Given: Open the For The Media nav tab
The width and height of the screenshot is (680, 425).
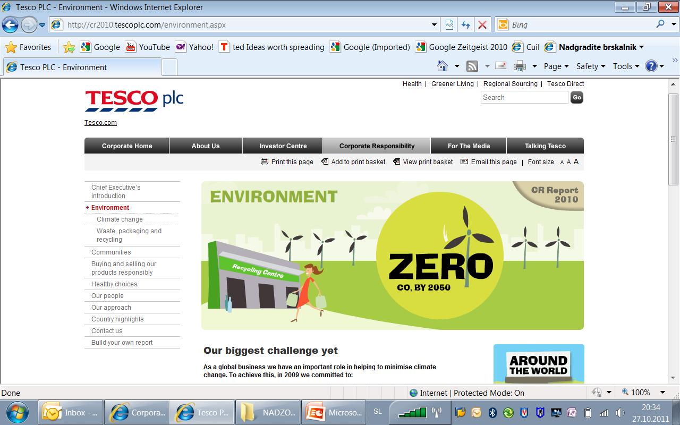Looking at the screenshot, I should tap(469, 146).
